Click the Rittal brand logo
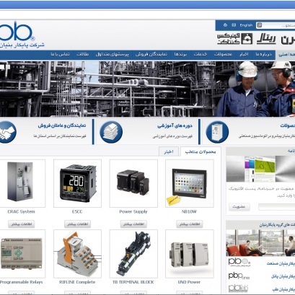Viewport: 295px width, 295px height. (x=266, y=39)
